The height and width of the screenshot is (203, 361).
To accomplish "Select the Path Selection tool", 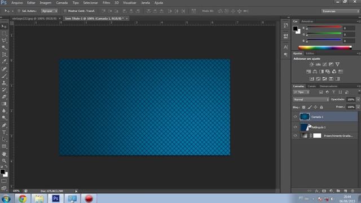I will point(4,139).
